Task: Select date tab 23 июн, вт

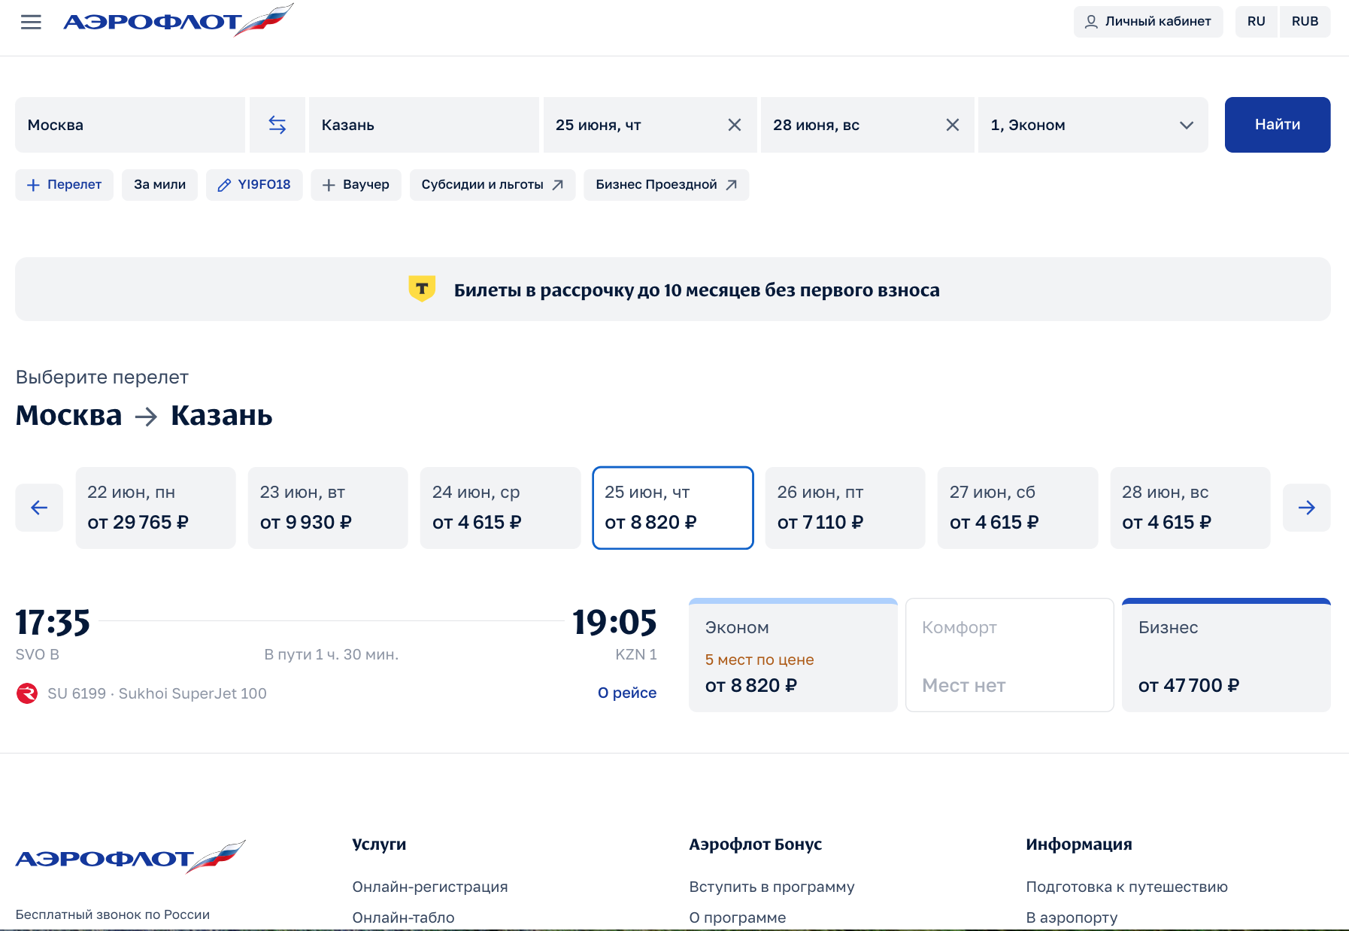Action: click(x=328, y=508)
